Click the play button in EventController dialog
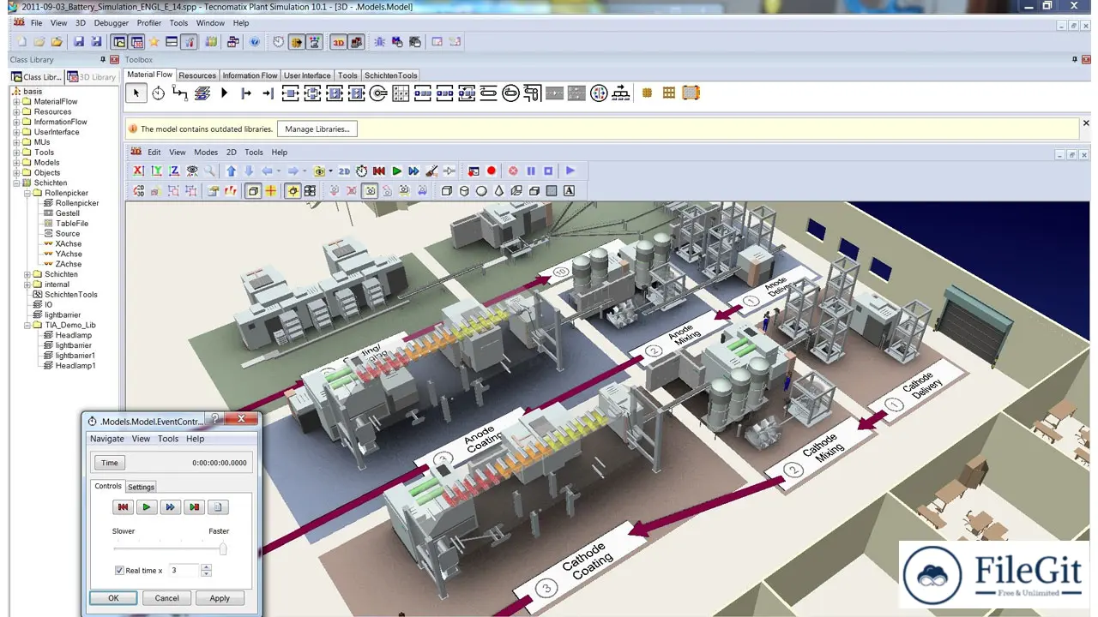 [147, 507]
